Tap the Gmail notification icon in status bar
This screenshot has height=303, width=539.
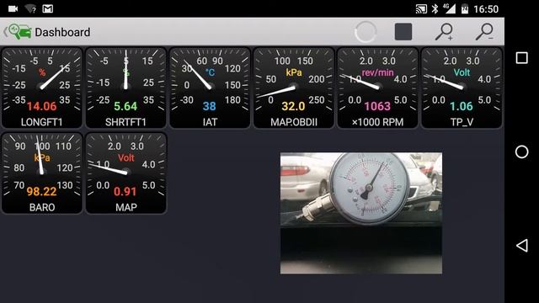(47, 9)
